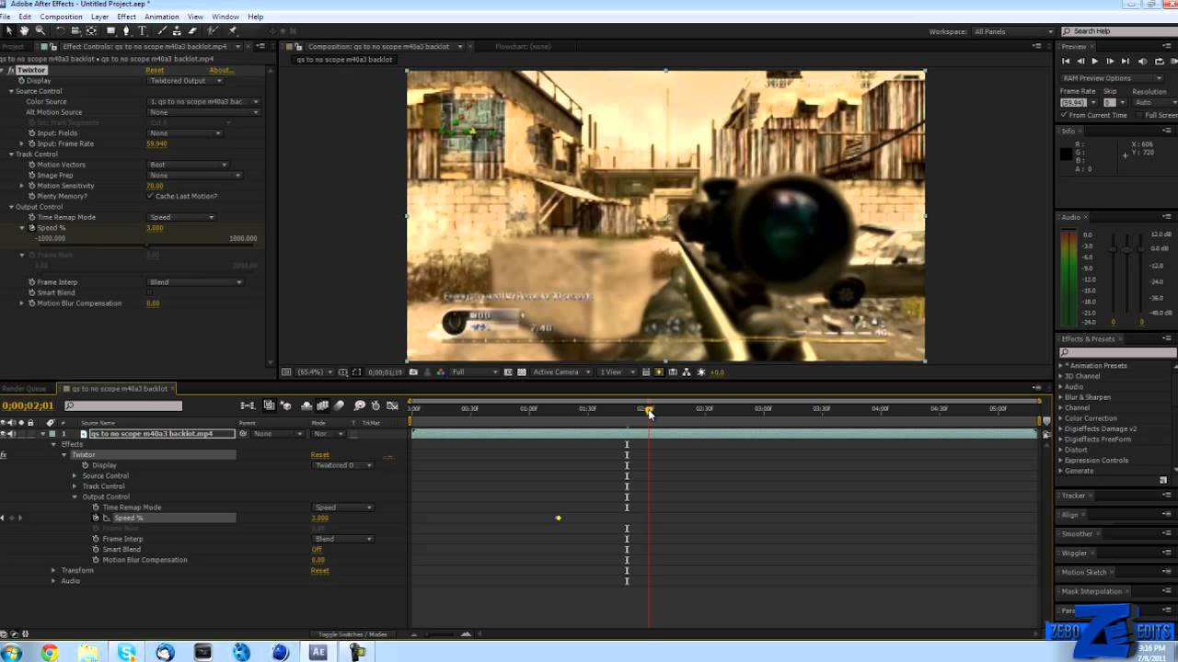
Task: Toggle Speed % stopwatch in timeline
Action: pos(96,518)
